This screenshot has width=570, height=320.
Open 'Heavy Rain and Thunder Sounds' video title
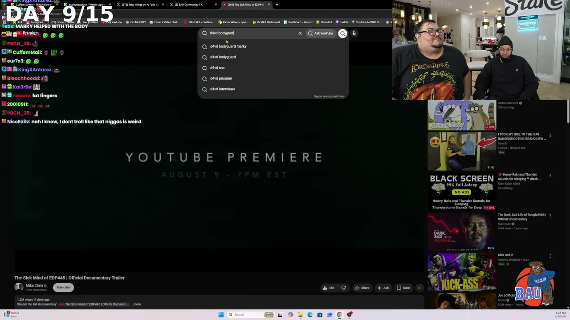pos(519,177)
